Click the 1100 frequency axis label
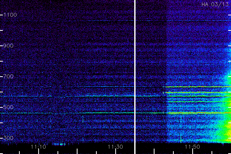Image resolution: width=231 pixels, height=154 pixels. coord(10,15)
